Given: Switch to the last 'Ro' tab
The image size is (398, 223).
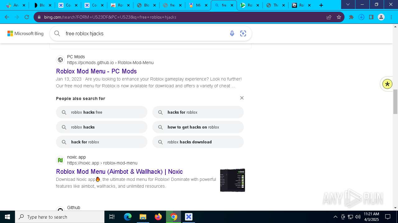Looking at the screenshot, I should (301, 5).
